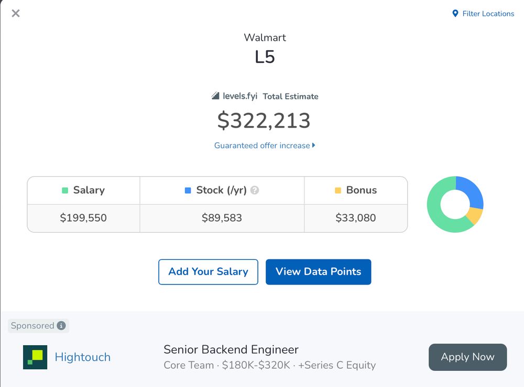
Task: Select the $33,080 bonus value
Action: click(356, 218)
